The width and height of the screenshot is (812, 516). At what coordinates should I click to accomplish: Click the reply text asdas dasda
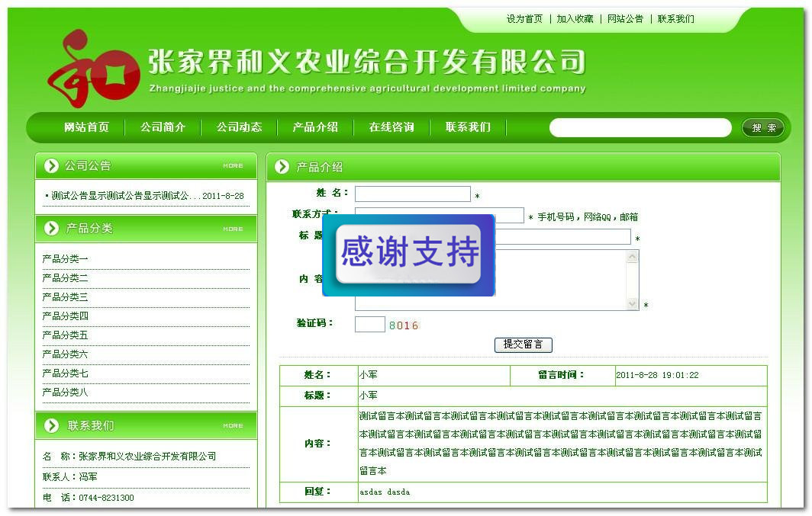(385, 492)
